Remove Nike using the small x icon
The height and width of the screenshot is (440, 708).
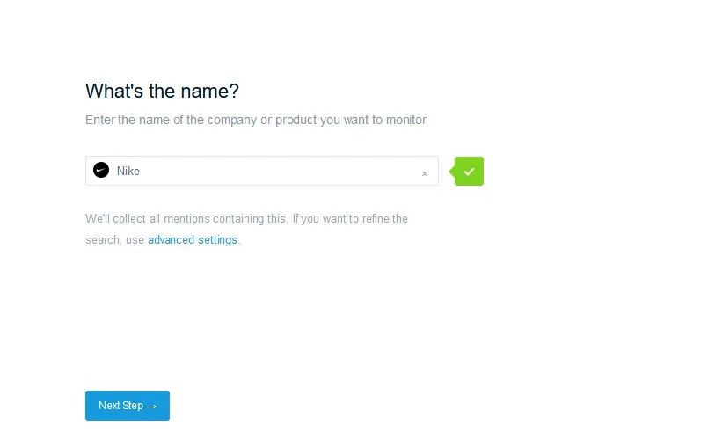[x=425, y=173]
